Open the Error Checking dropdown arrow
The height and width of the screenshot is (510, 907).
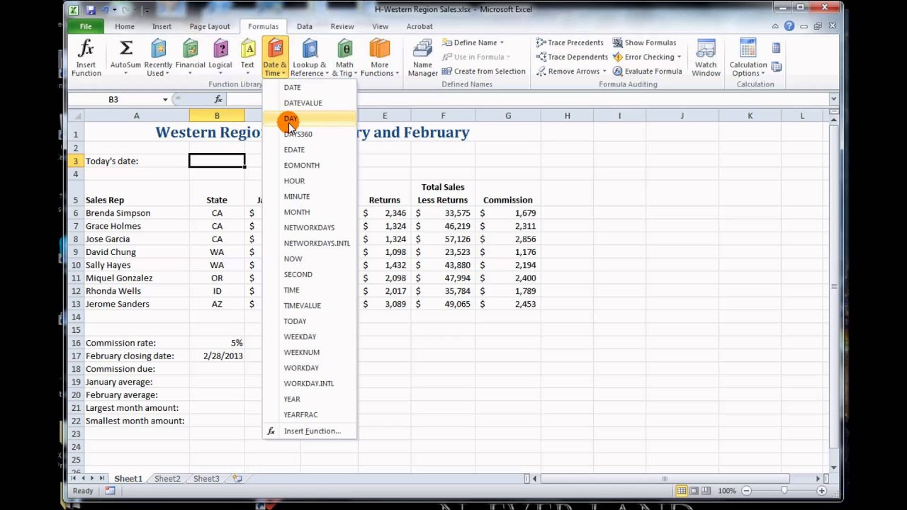[679, 57]
